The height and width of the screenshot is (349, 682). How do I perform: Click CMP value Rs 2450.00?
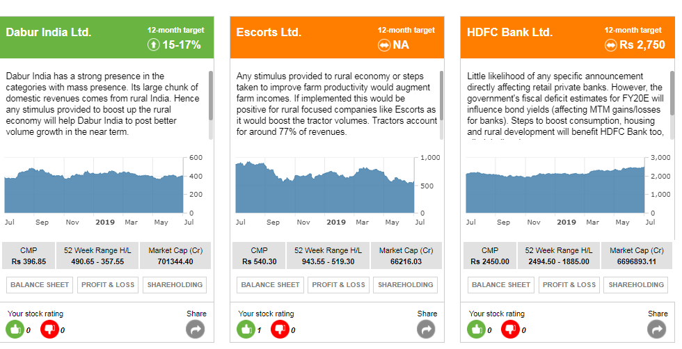[490, 261]
